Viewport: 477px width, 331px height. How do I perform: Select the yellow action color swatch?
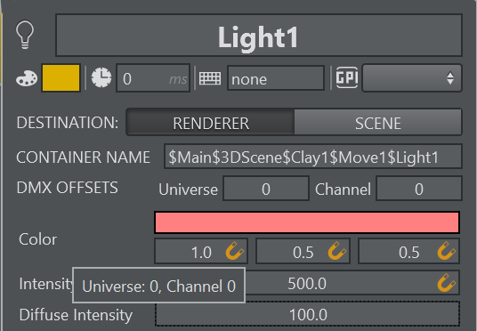click(x=61, y=78)
